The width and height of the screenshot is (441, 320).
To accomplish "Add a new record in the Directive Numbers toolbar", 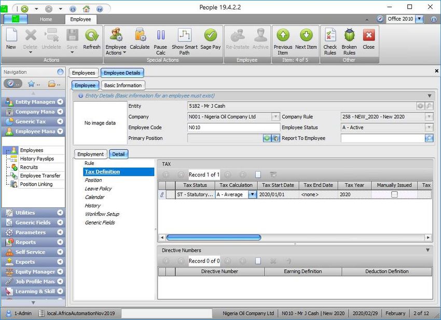I will [x=258, y=261].
